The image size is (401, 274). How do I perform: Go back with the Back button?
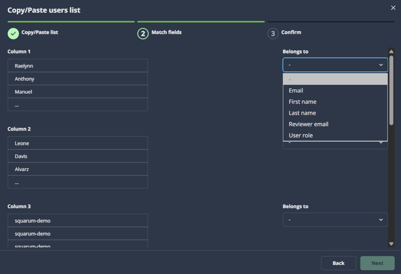[338, 263]
